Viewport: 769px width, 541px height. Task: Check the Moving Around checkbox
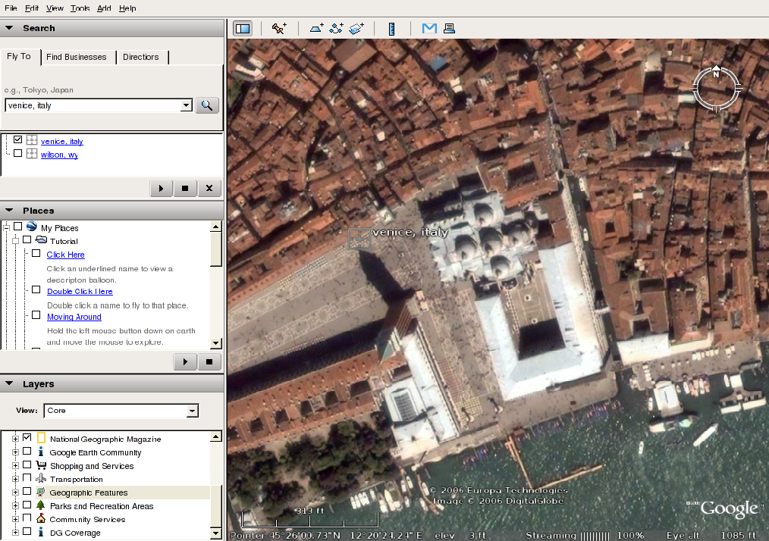click(36, 315)
